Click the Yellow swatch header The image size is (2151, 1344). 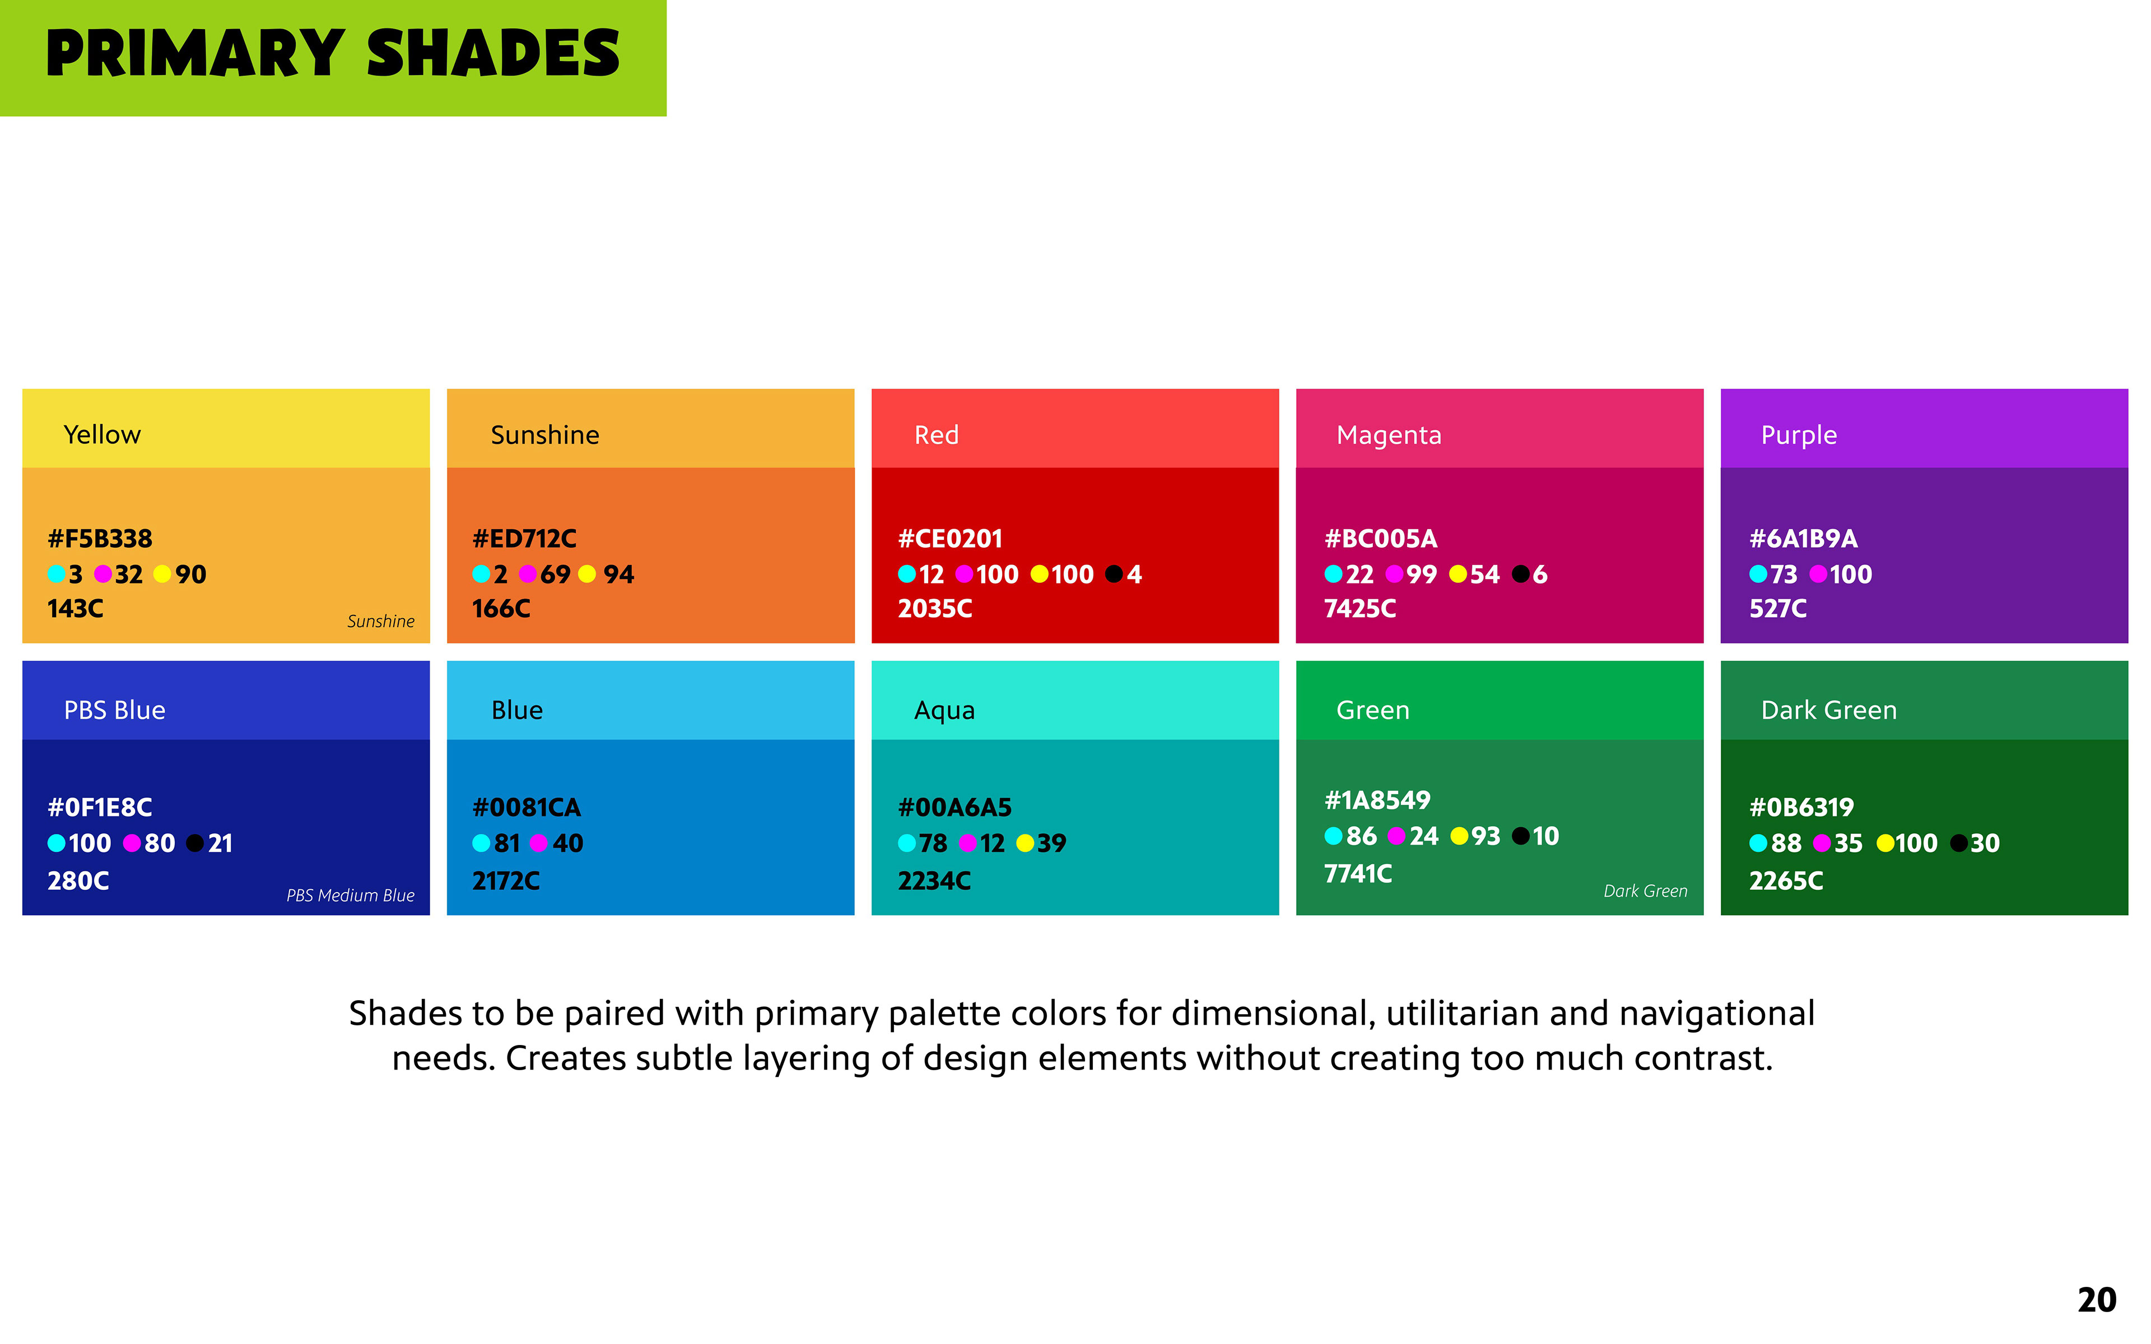226,428
